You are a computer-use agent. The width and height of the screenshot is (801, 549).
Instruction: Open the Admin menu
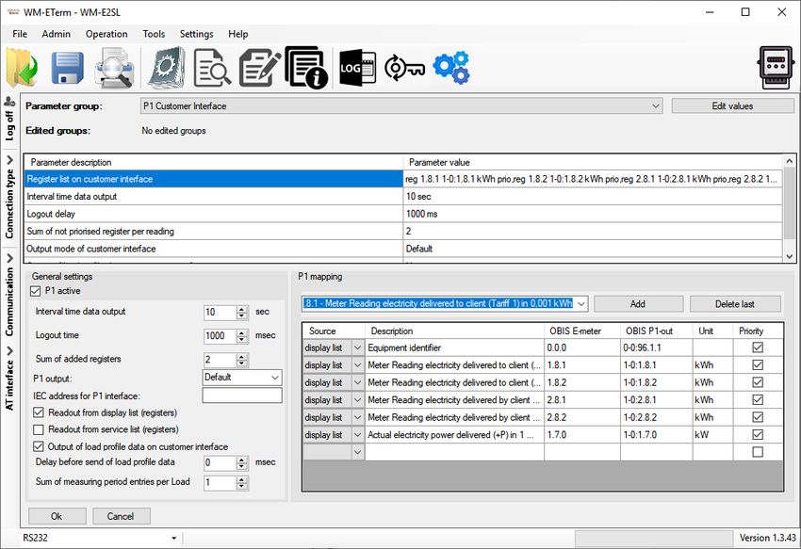pos(57,34)
